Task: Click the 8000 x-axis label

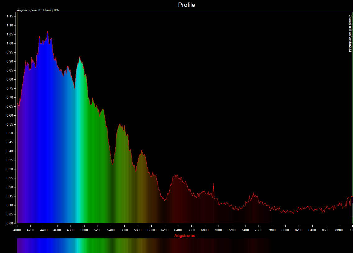Action: pos(285,230)
